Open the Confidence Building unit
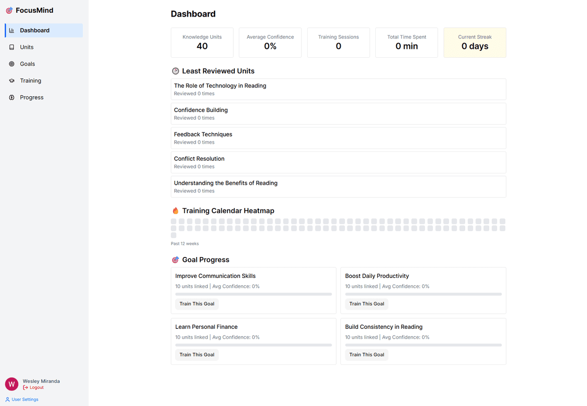Screen dimensions: 587x406 click(339, 114)
